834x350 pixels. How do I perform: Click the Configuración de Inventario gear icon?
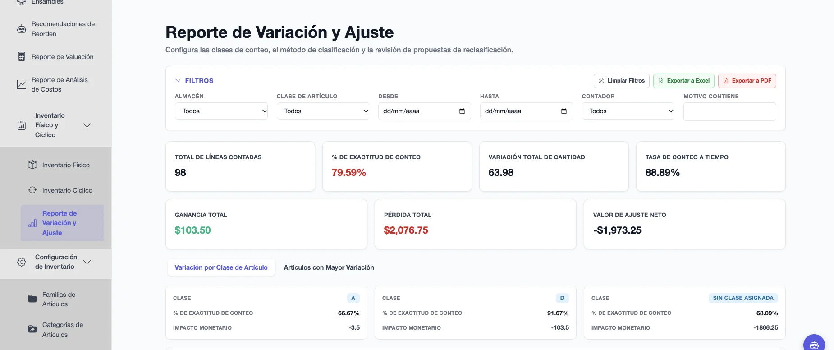22,262
